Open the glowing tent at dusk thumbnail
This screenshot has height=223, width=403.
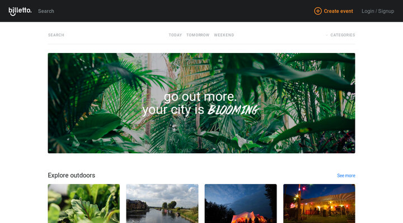[241, 203]
